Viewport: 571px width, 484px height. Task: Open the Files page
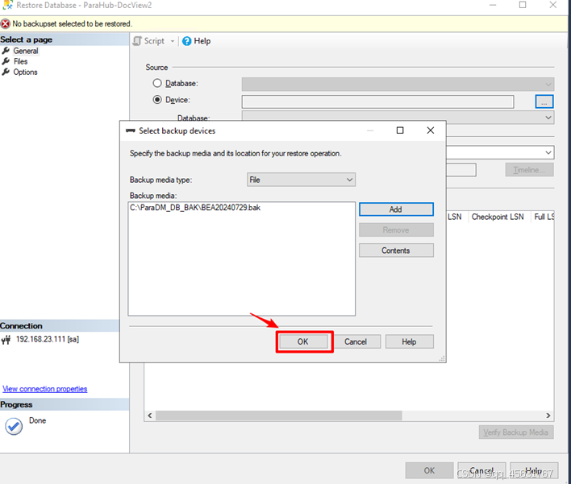(x=20, y=61)
